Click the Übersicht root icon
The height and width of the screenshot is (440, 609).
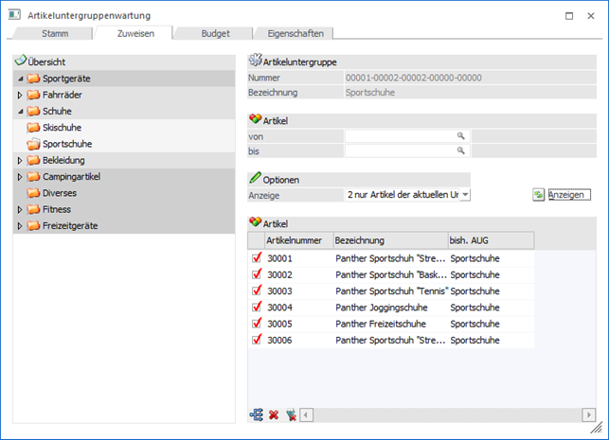click(21, 61)
